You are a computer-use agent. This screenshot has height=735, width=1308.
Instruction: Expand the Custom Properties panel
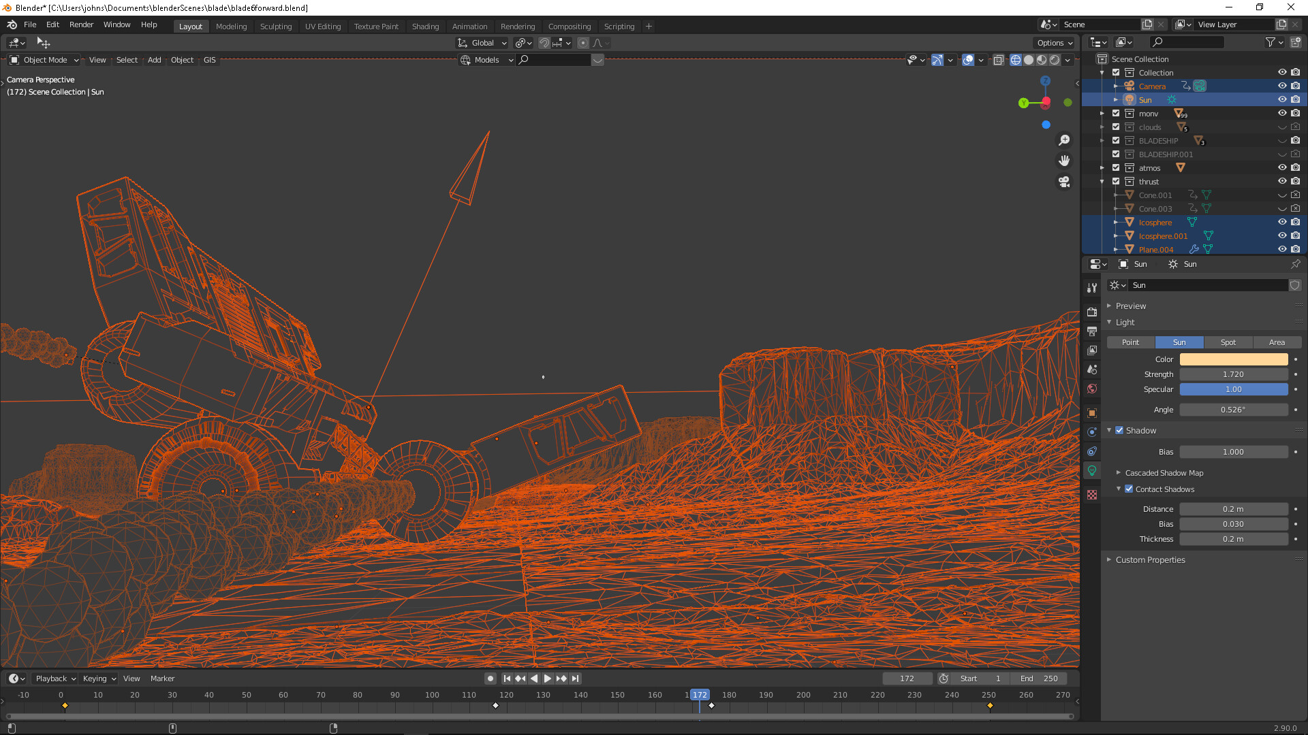1150,560
